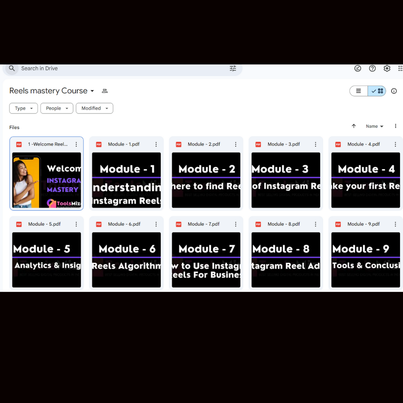
Task: Open more actions for Module - 6.pdf
Action: pos(156,224)
